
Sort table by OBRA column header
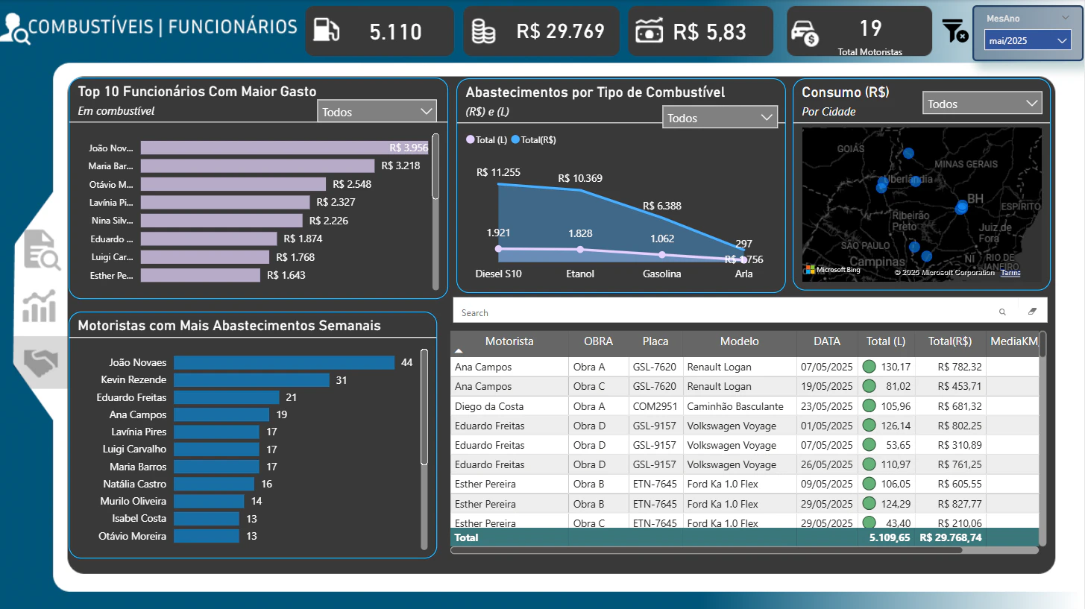click(x=598, y=341)
